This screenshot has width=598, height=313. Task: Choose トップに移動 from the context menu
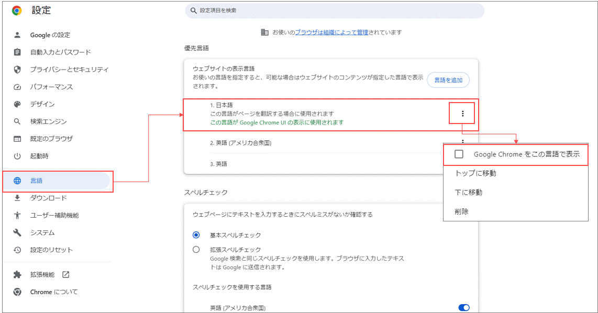[x=475, y=173]
